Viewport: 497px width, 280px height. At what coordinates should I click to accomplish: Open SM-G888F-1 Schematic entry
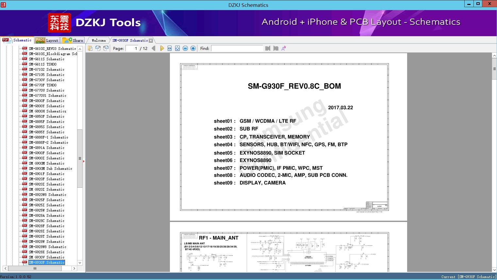[48, 137]
